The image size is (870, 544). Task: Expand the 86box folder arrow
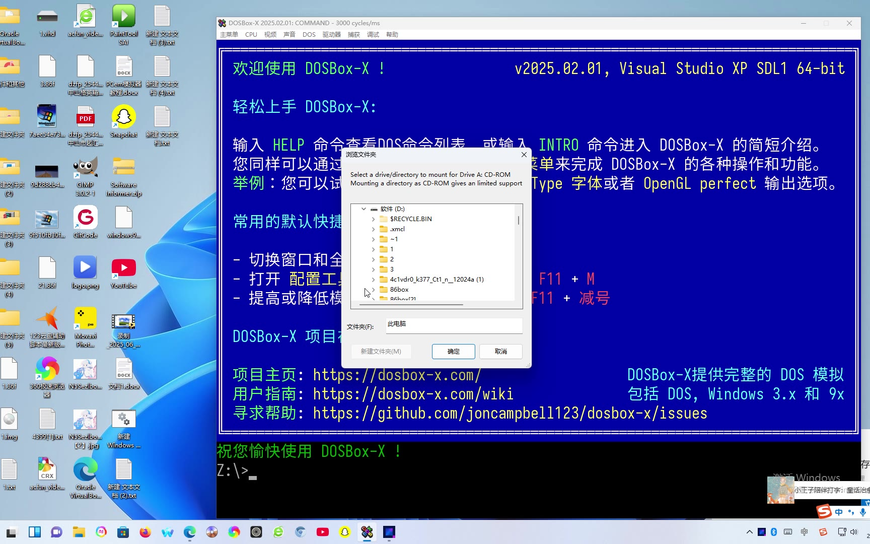[x=373, y=290]
